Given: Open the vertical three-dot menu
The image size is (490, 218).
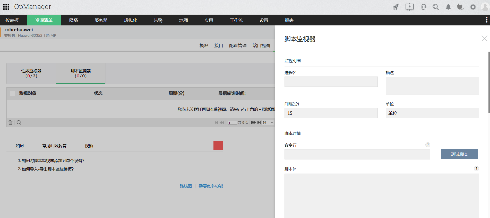Looking at the screenshot, I should pos(486,20).
